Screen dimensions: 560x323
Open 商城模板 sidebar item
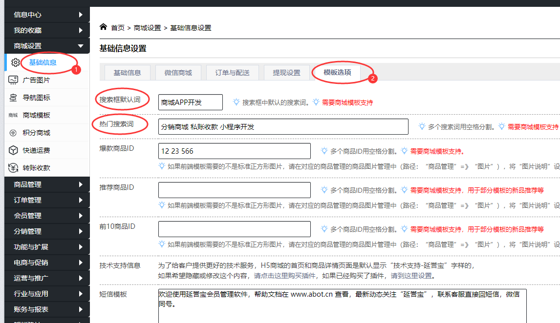click(x=37, y=115)
